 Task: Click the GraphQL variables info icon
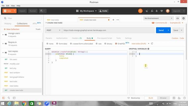pos(148,49)
